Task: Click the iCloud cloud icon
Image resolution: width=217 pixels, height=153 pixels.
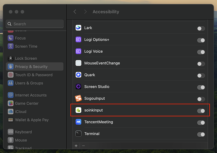Action: pyautogui.click(x=11, y=112)
